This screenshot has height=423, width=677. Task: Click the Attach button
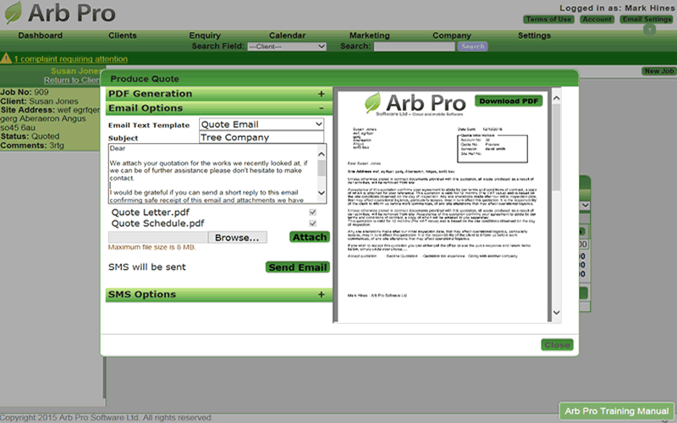[x=310, y=237]
